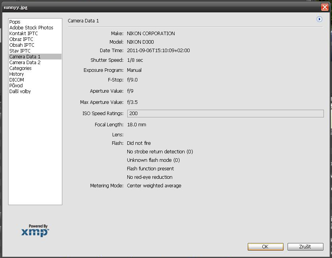Click the ISO Speed Ratings field
This screenshot has height=258, width=332.
click(x=225, y=114)
